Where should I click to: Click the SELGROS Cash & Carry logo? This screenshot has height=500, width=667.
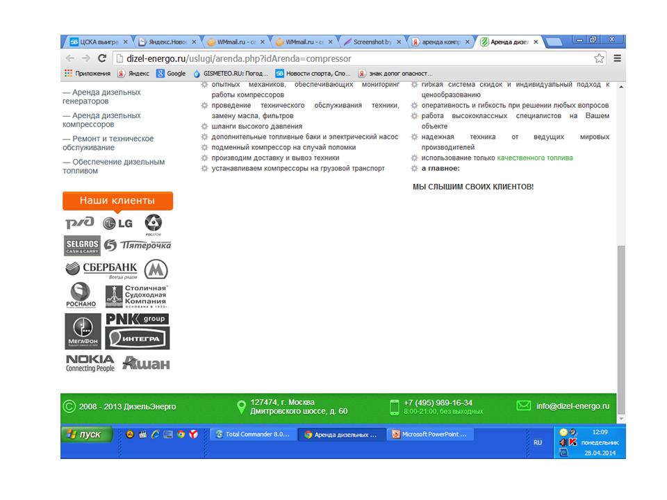pyautogui.click(x=82, y=246)
